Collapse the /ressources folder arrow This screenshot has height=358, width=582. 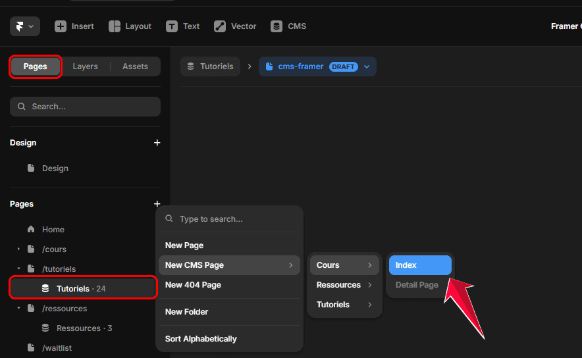click(x=18, y=308)
